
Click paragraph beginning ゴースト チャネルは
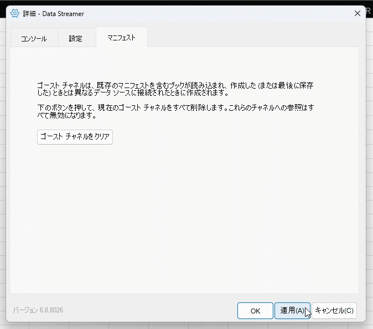click(x=175, y=89)
